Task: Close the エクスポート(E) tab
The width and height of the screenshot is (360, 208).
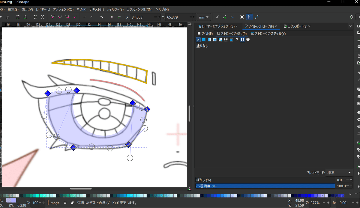Action: coord(309,26)
